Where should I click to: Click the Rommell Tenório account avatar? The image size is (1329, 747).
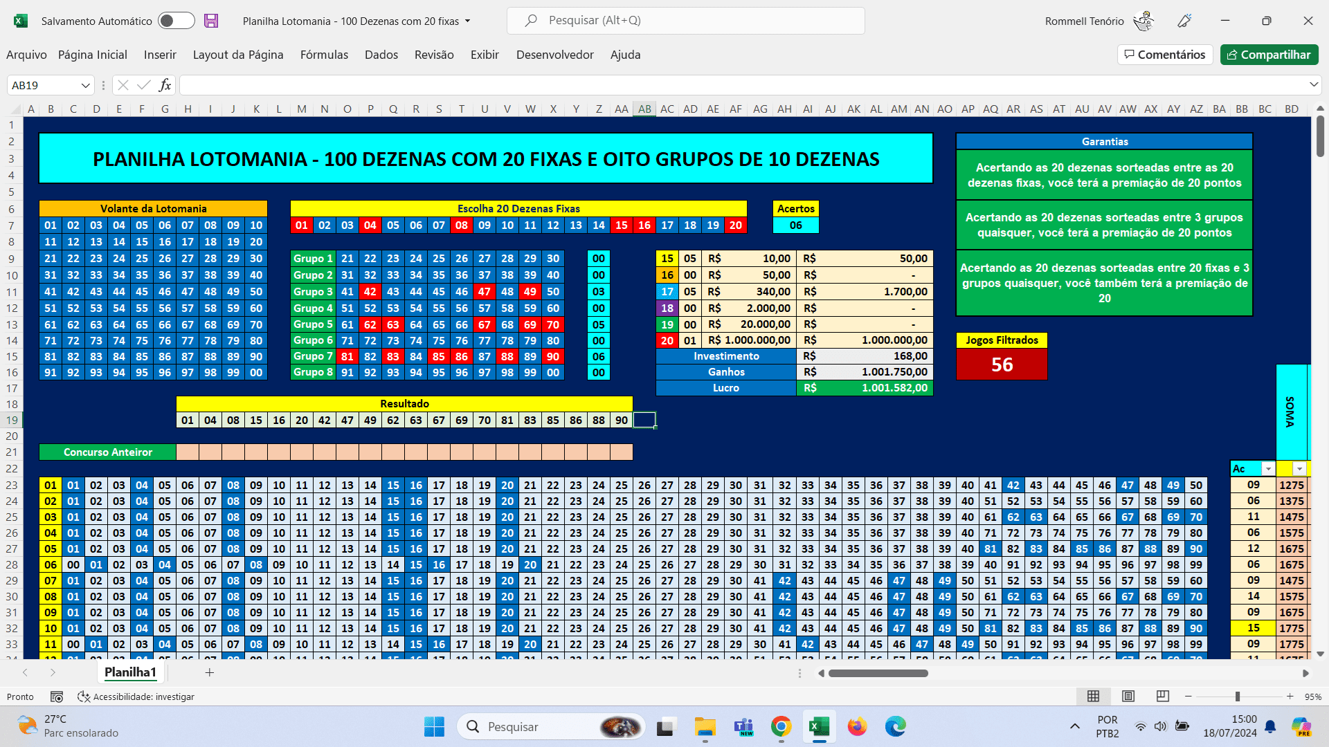coord(1143,21)
